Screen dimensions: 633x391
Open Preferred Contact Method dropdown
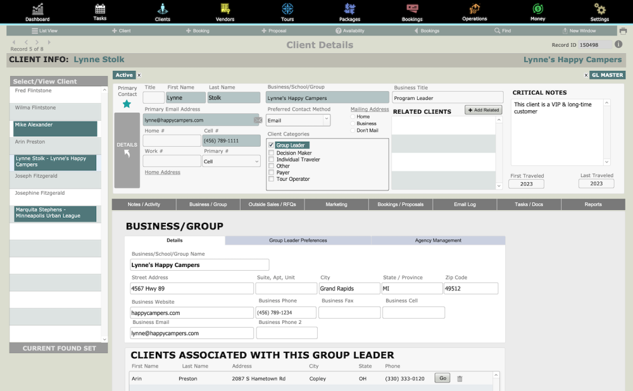pos(298,120)
